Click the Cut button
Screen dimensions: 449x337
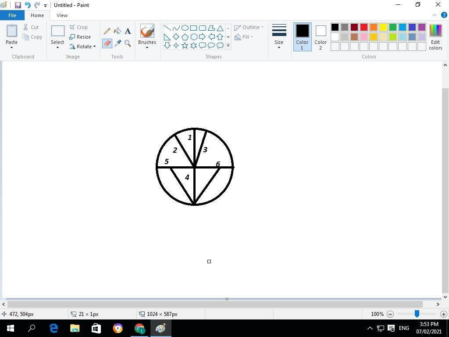coord(31,27)
